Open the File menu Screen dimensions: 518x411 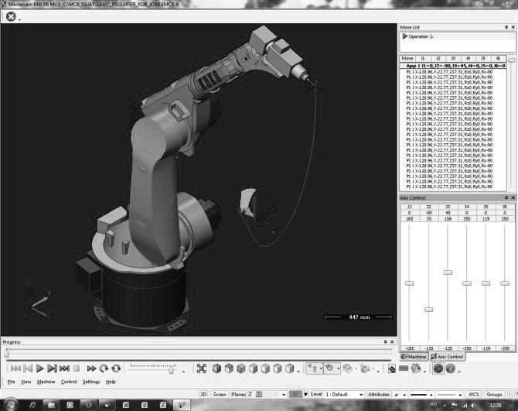12,382
